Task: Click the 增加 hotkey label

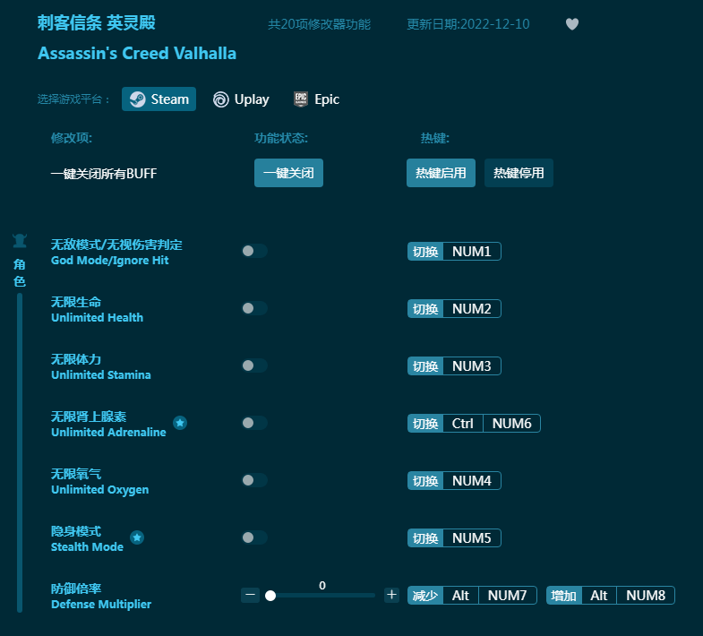Action: [x=564, y=595]
